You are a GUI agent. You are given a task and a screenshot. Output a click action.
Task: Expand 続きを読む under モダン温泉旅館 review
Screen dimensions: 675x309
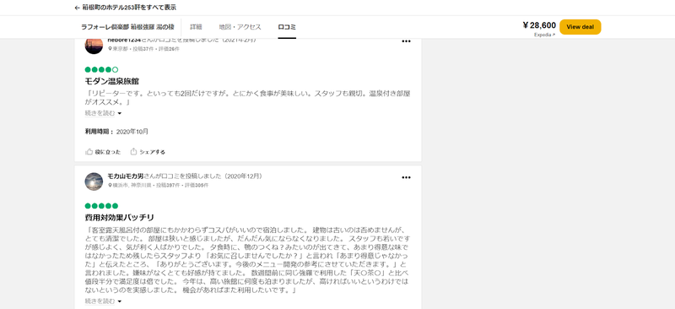pyautogui.click(x=103, y=113)
